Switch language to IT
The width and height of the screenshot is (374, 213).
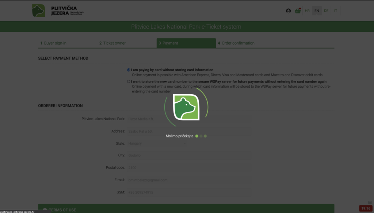point(336,11)
